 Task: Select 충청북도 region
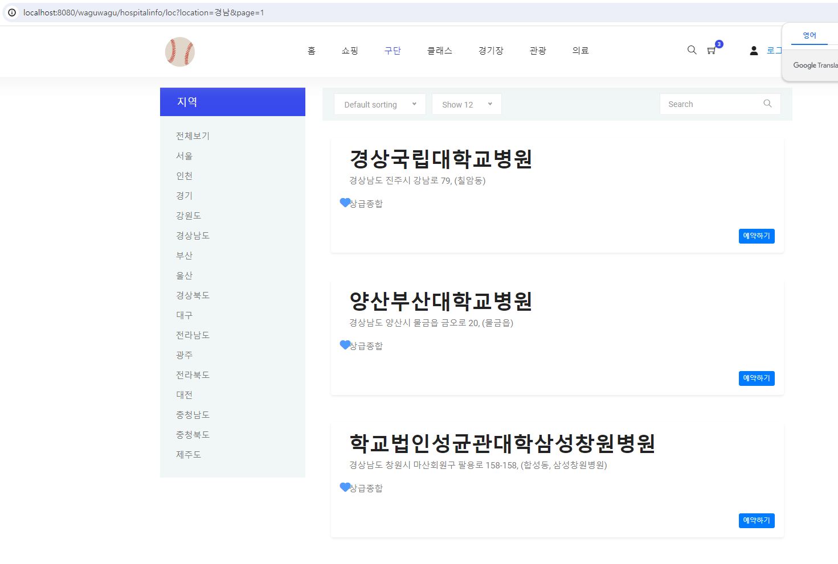coord(193,435)
